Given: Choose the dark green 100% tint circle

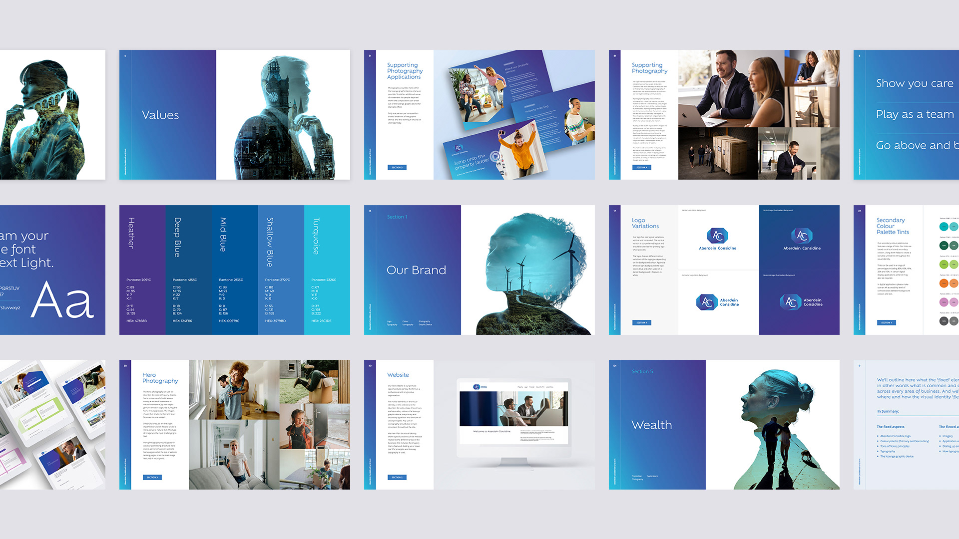Looking at the screenshot, I should [x=944, y=246].
